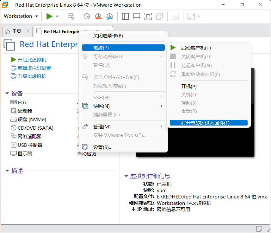Click the Workstation 14.x 虚拟机 compatibility text

184,203
